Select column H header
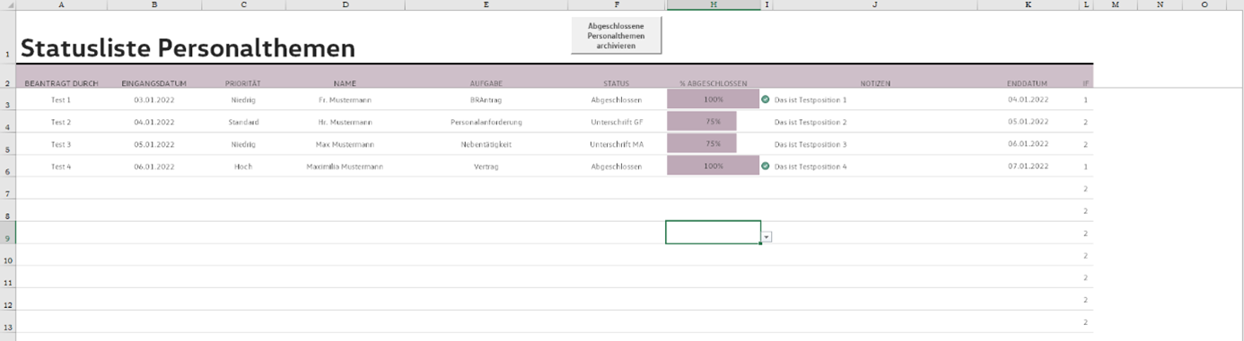The width and height of the screenshot is (1244, 341). (714, 4)
